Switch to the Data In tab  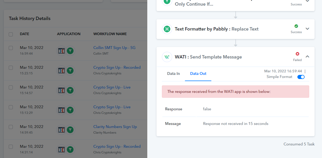[x=173, y=74]
